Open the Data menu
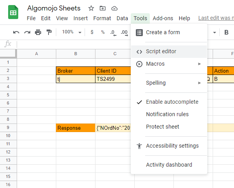This screenshot has width=234, height=188. (x=122, y=18)
